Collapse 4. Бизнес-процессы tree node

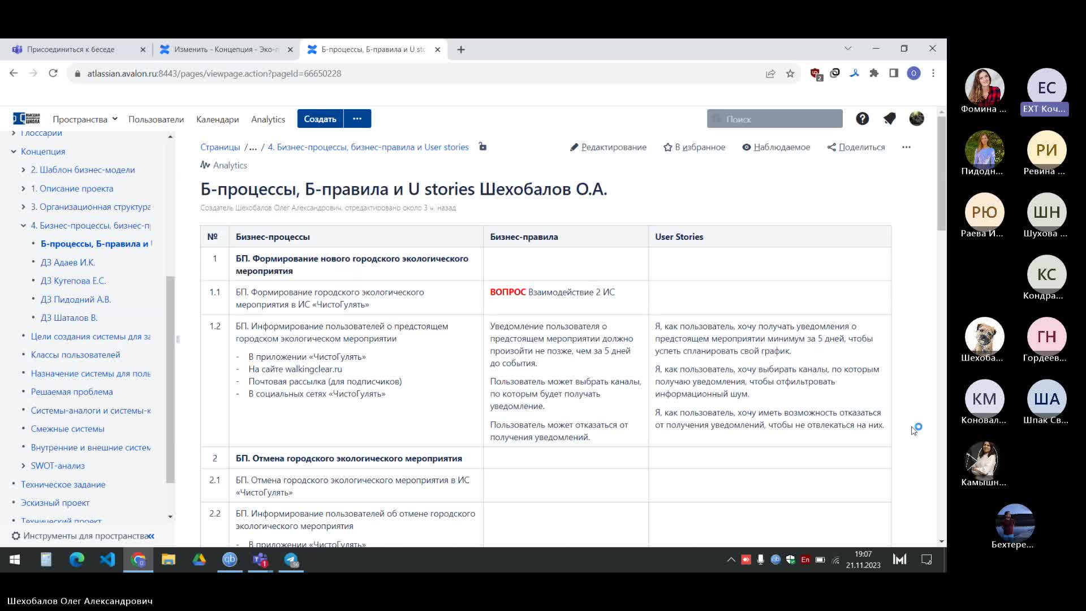pos(23,225)
